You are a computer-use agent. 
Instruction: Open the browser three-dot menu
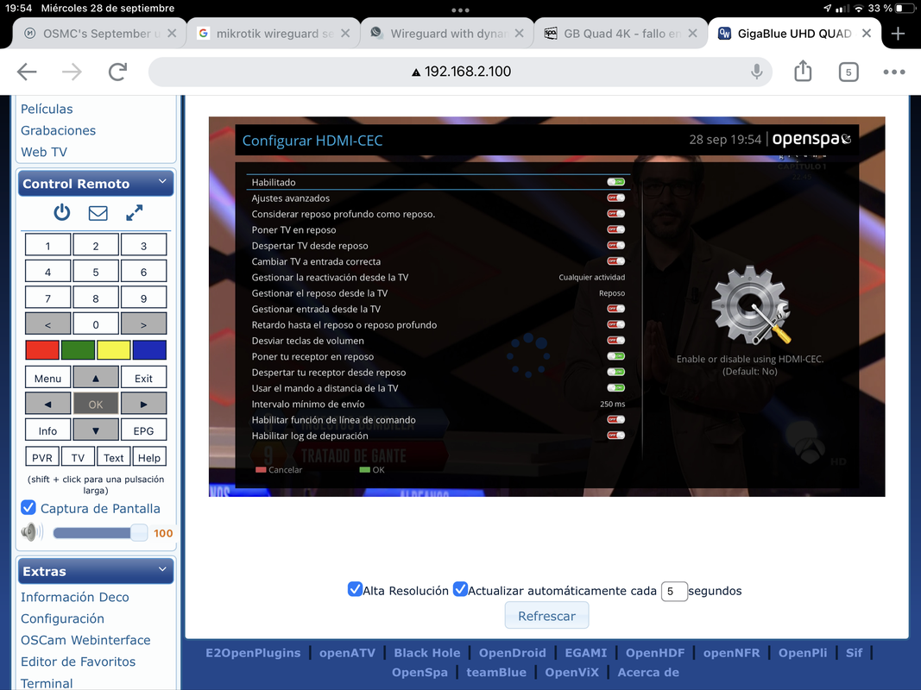tap(894, 72)
